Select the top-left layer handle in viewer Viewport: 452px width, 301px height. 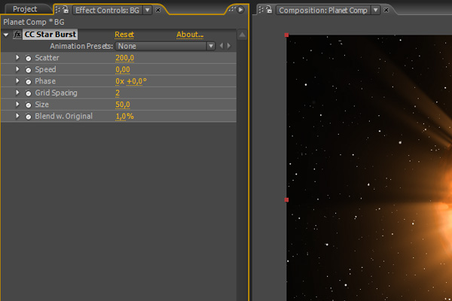[286, 35]
